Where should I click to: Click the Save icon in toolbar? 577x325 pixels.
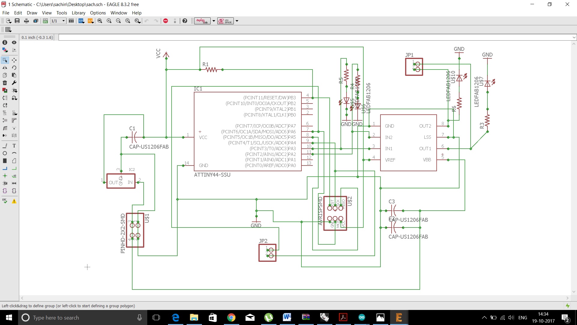[x=17, y=21]
